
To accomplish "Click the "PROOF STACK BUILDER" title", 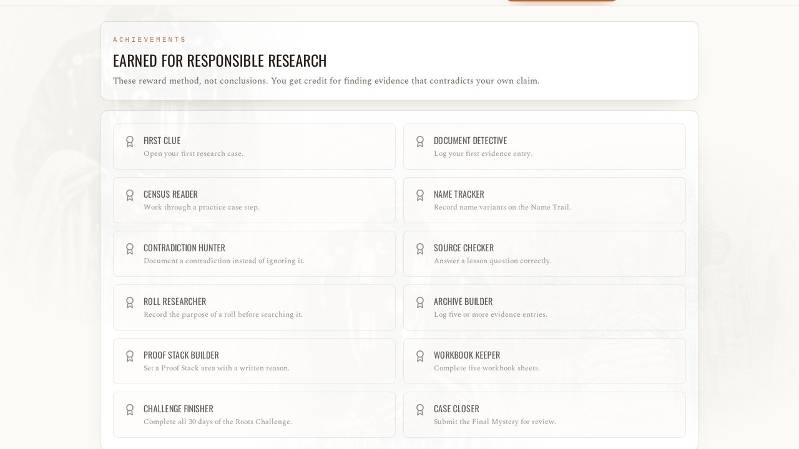I will tap(181, 355).
